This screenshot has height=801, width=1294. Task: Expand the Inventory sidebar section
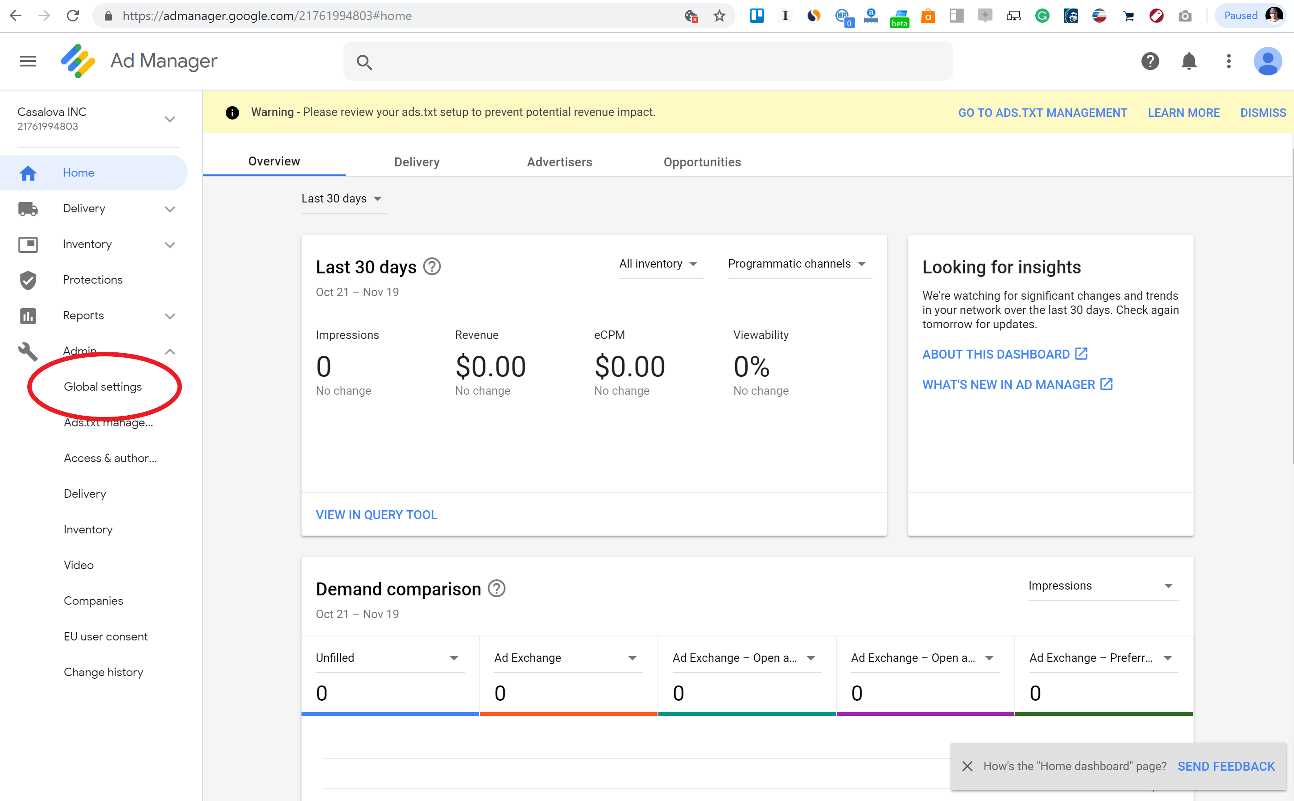170,244
